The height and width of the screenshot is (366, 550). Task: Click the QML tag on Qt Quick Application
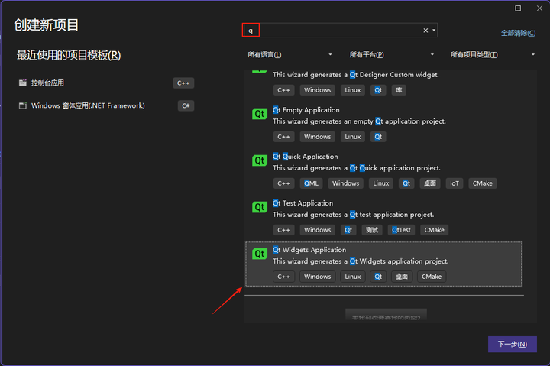311,183
